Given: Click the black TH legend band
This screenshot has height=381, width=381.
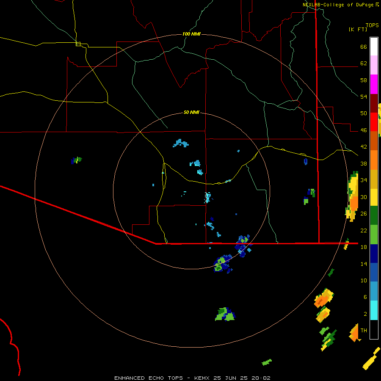Looking at the screenshot, I should [374, 329].
